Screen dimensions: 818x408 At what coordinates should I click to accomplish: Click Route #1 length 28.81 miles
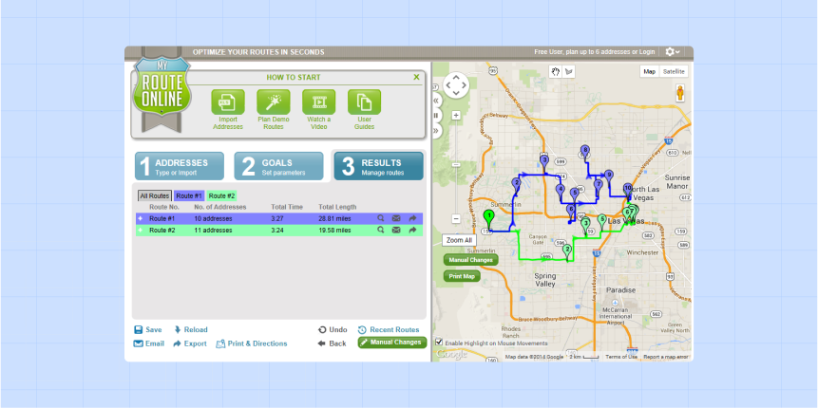pos(334,219)
